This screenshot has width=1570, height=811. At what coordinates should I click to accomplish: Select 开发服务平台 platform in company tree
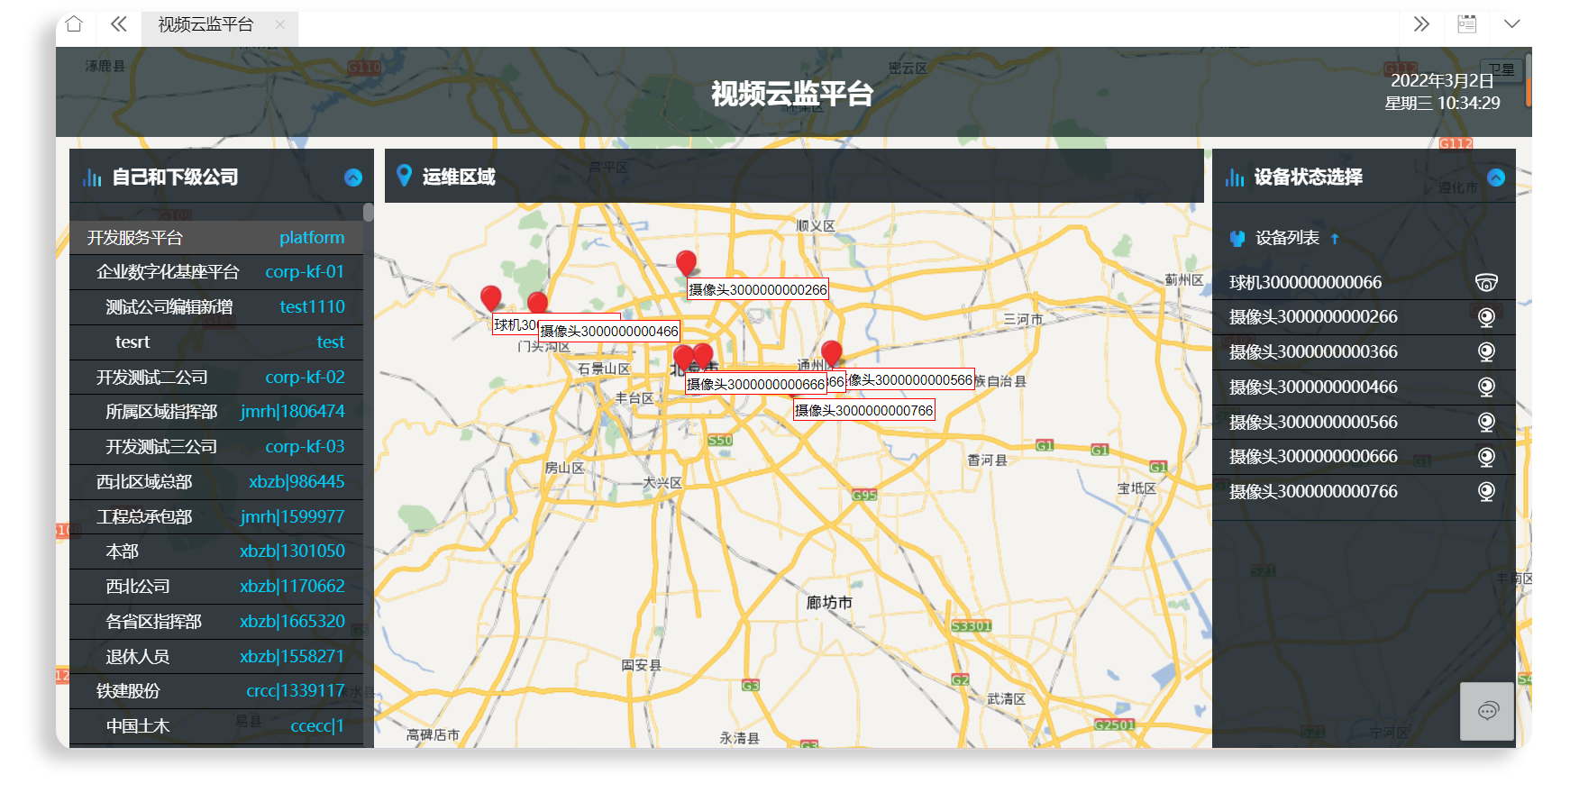[216, 238]
